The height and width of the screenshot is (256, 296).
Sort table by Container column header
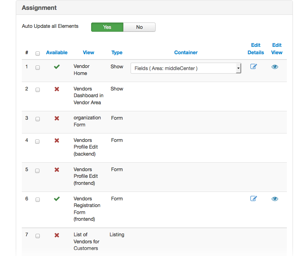tap(186, 52)
